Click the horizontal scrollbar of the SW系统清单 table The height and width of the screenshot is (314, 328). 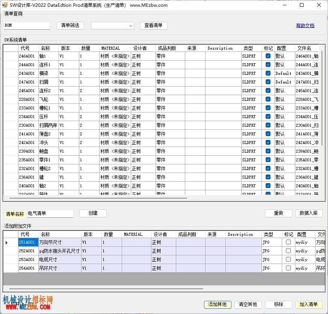98,198
